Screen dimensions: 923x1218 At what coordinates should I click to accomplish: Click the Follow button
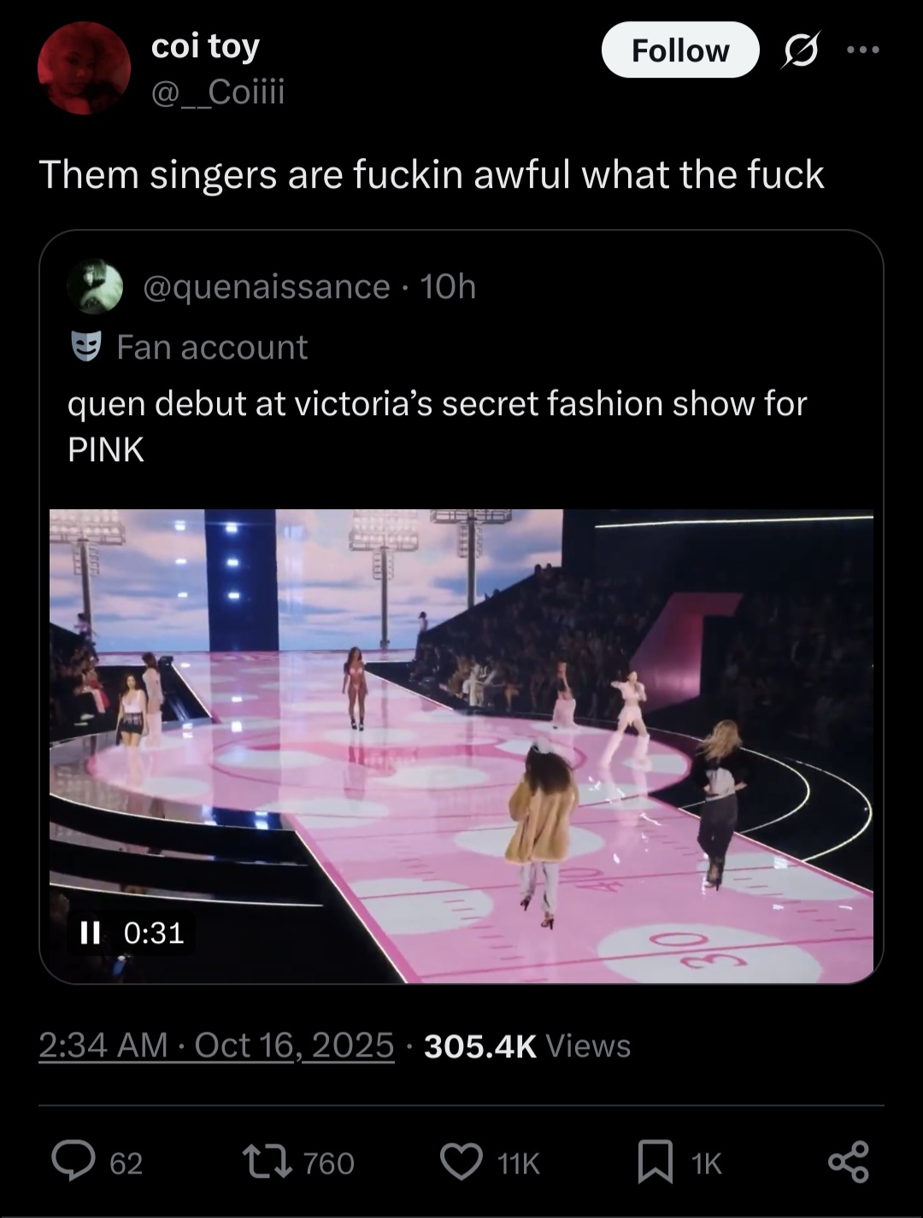(679, 50)
